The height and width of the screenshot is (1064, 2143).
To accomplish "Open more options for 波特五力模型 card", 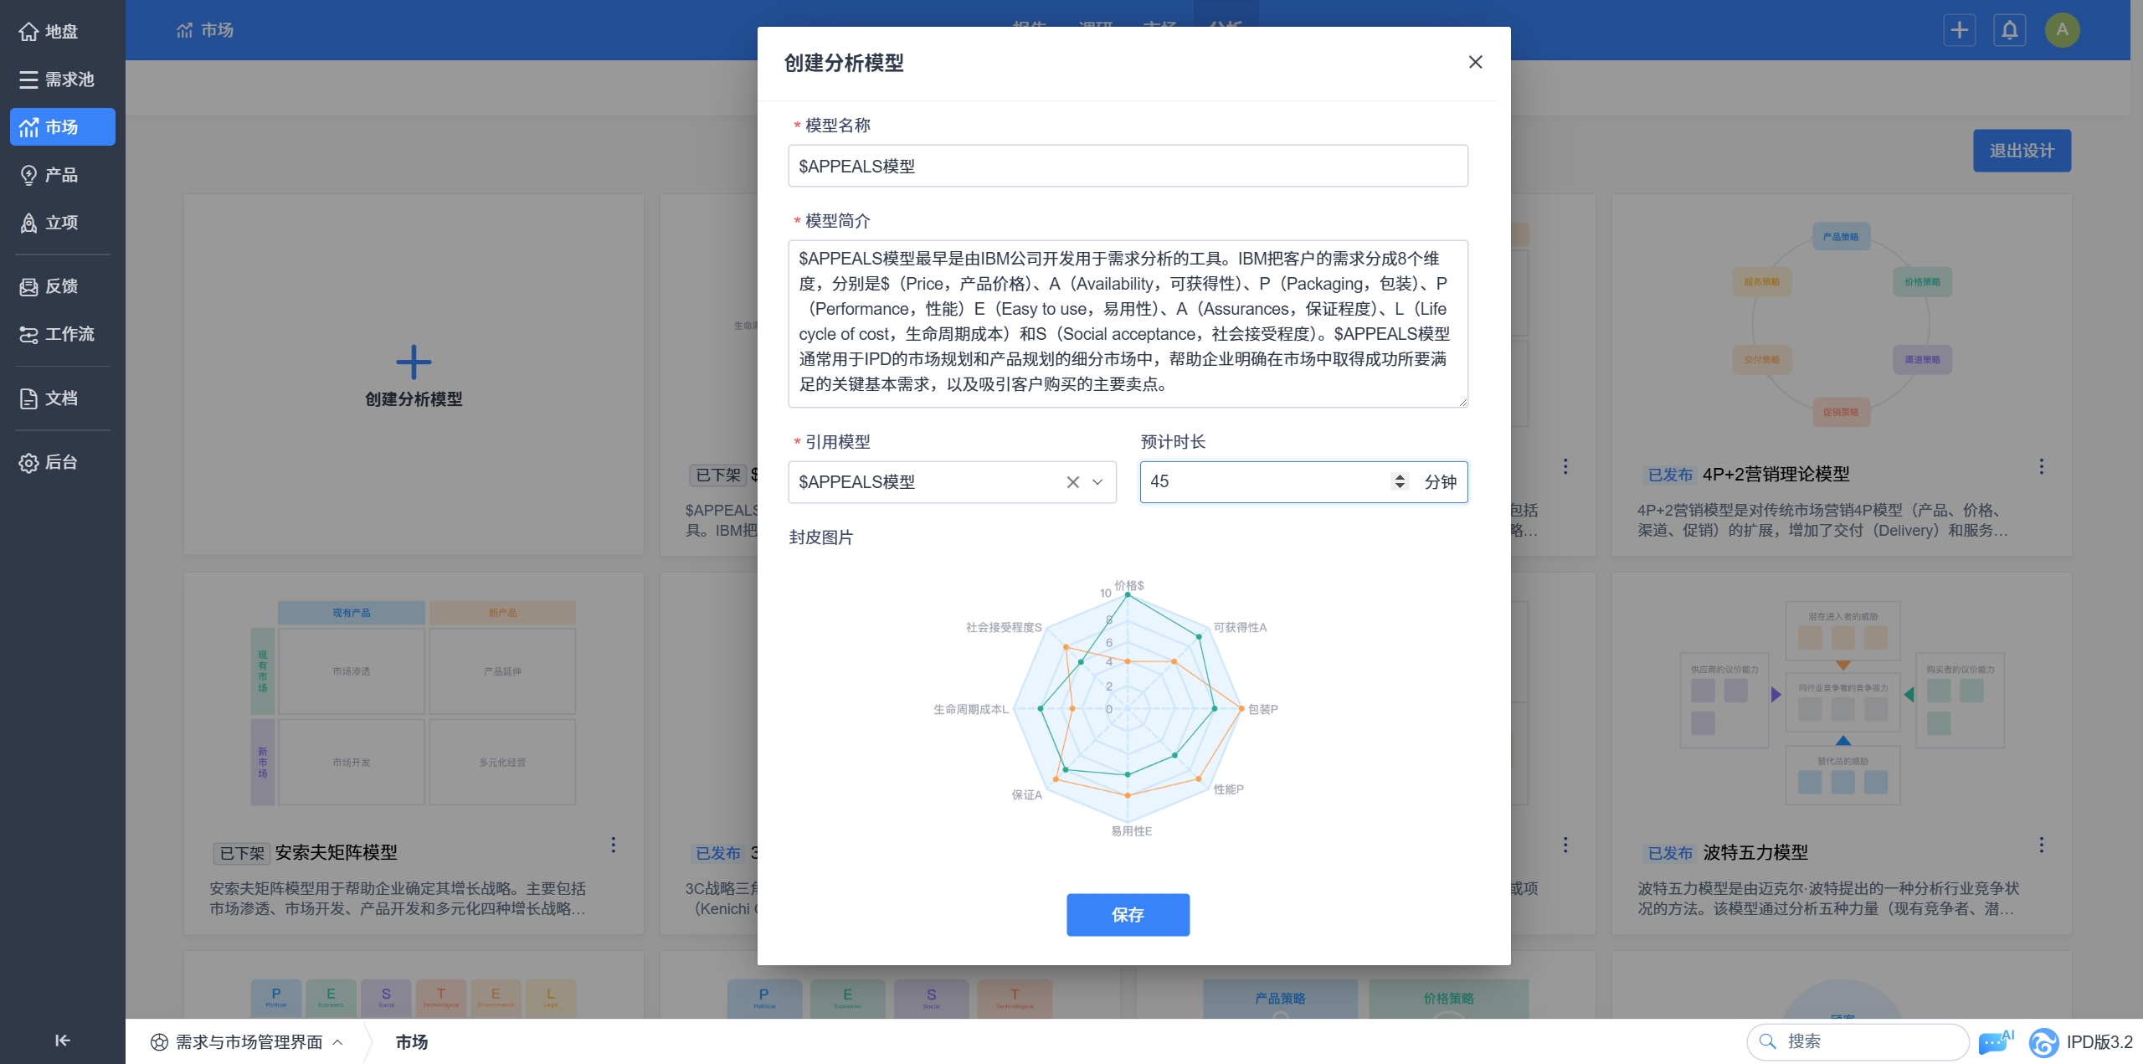I will coord(2041,845).
